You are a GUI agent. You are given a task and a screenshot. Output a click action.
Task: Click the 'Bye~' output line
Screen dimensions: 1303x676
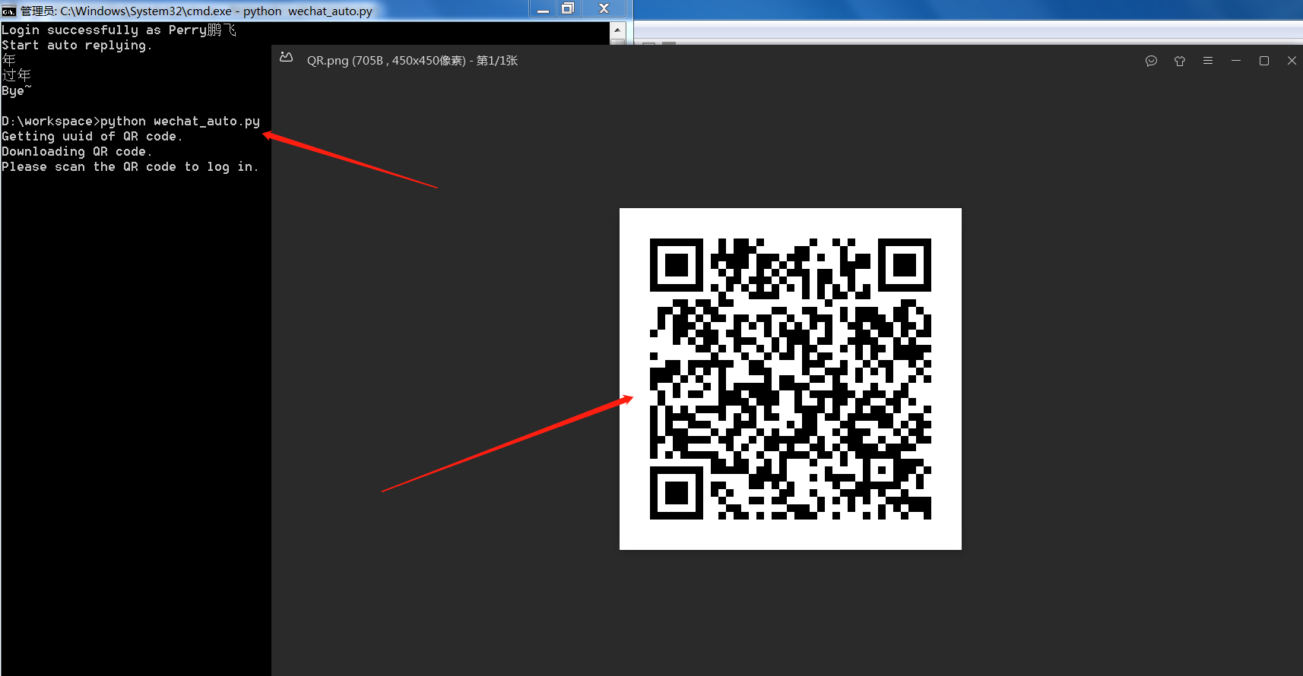tap(17, 90)
